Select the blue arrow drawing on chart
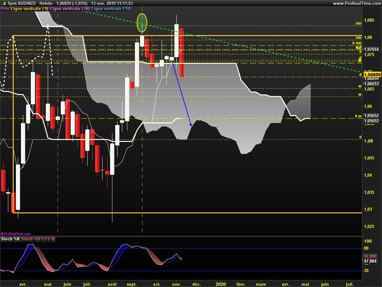The height and width of the screenshot is (287, 382). pos(181,93)
